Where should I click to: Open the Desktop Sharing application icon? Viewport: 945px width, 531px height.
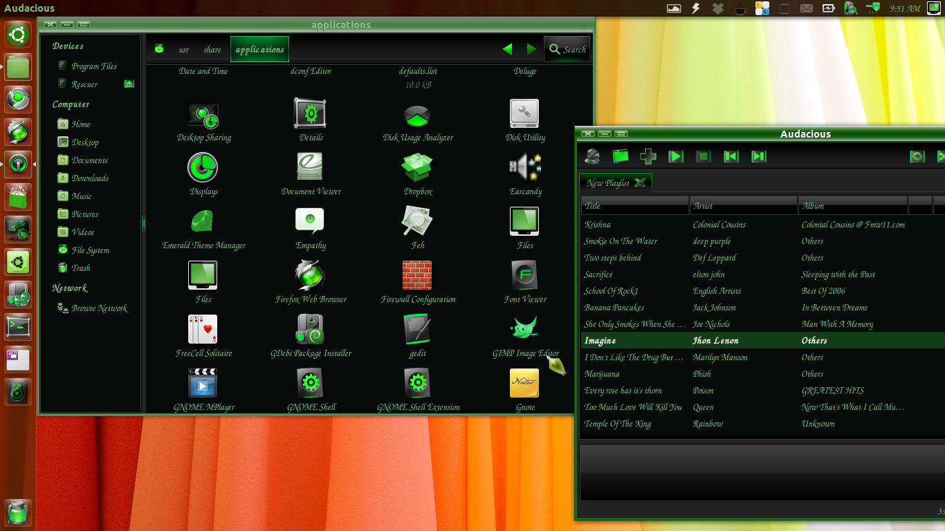[x=203, y=114]
